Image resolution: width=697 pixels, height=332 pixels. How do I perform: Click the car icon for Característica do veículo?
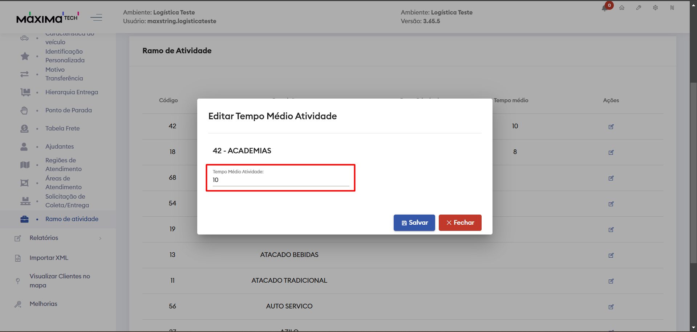pyautogui.click(x=24, y=38)
